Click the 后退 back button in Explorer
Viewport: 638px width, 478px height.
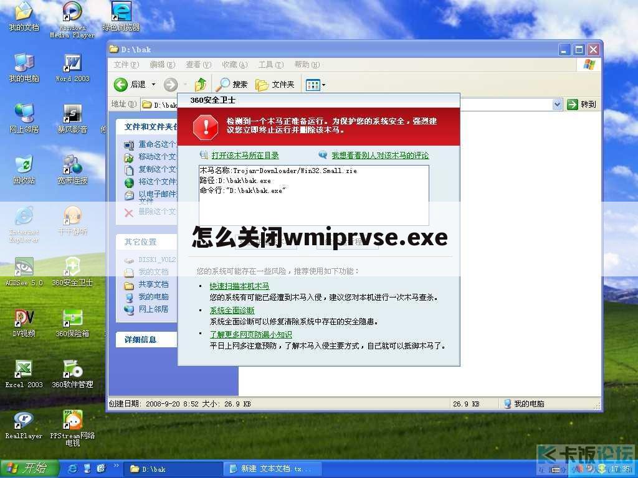(130, 85)
